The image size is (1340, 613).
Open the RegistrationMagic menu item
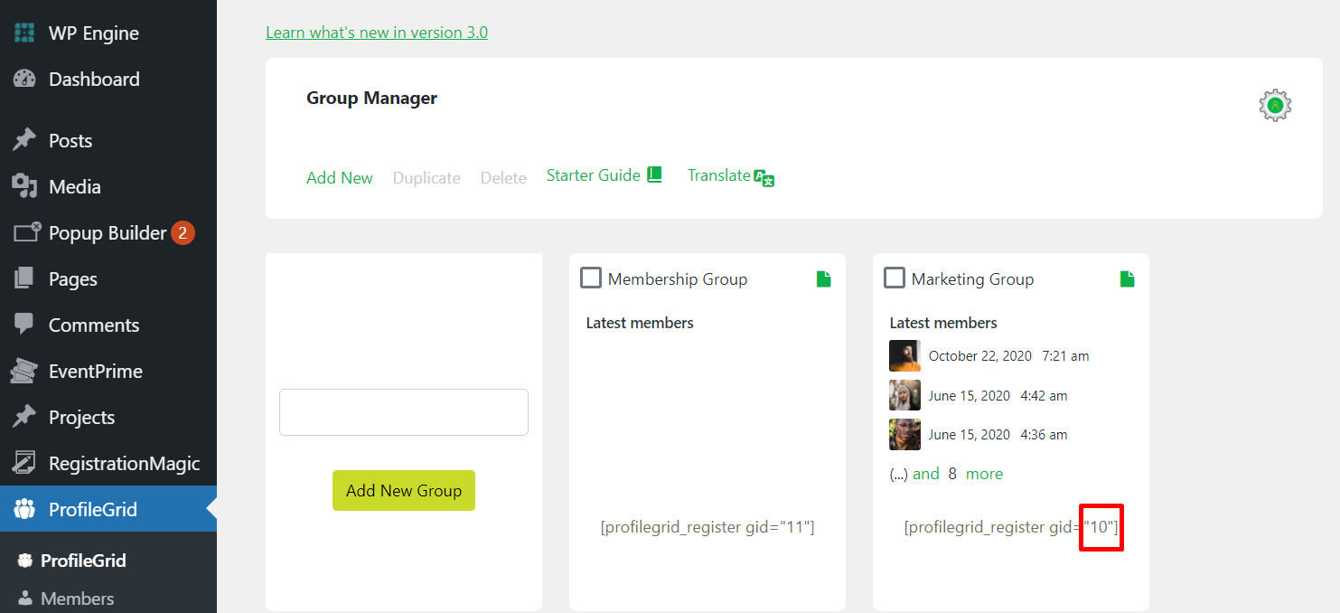[x=124, y=464]
